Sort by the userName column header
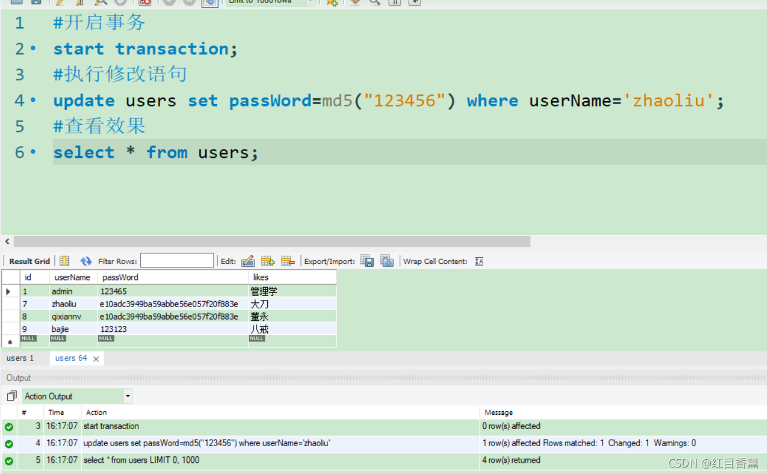The height and width of the screenshot is (474, 767). coord(74,277)
